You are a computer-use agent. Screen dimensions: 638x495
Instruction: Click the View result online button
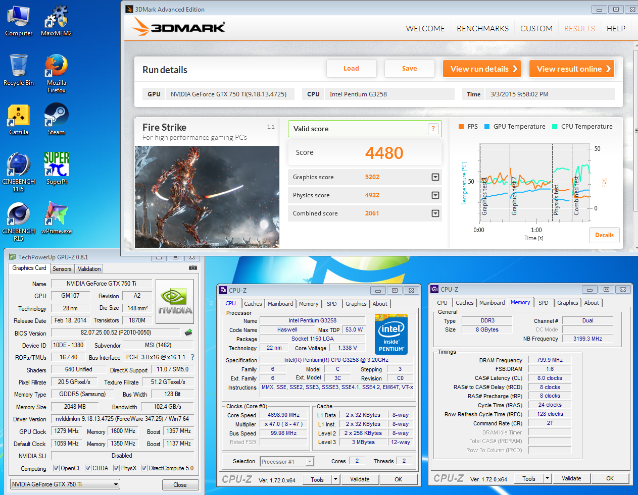point(572,69)
